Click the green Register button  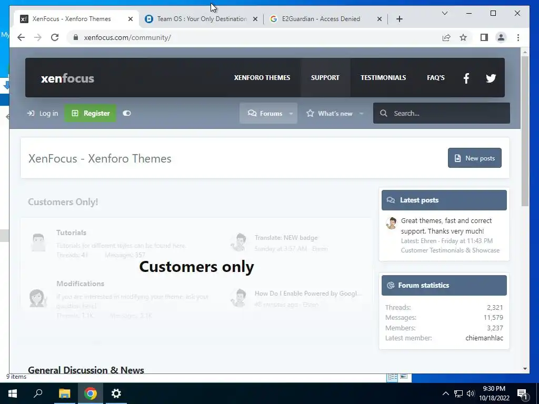(91, 114)
